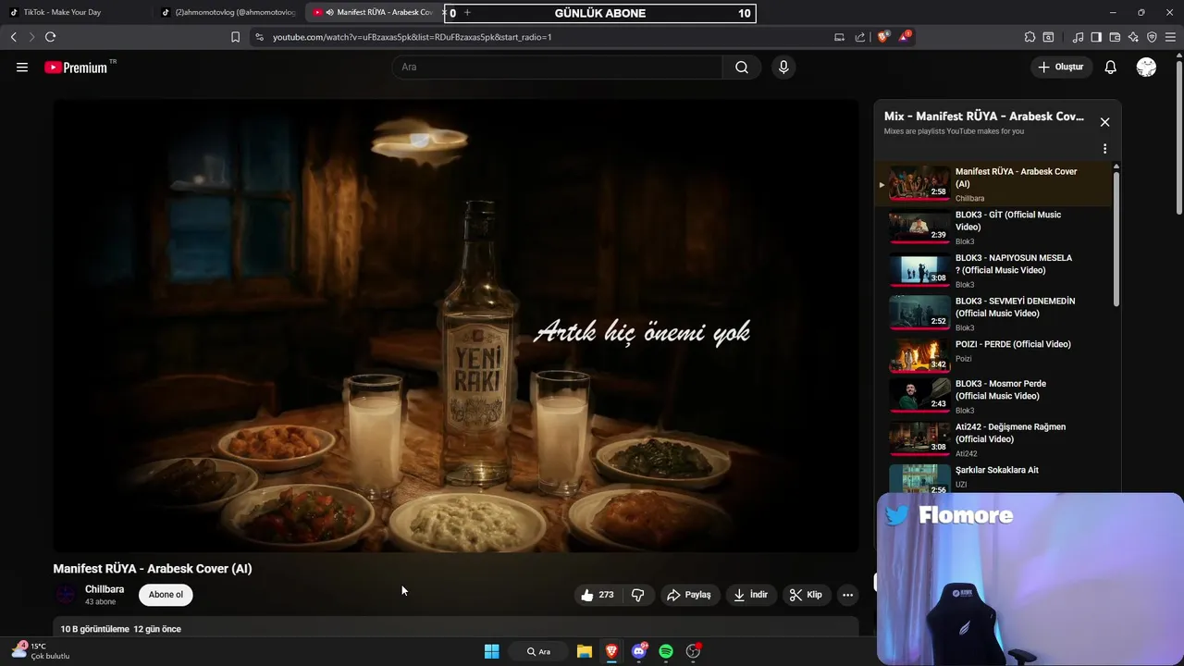Click the search magnifier button

742,68
